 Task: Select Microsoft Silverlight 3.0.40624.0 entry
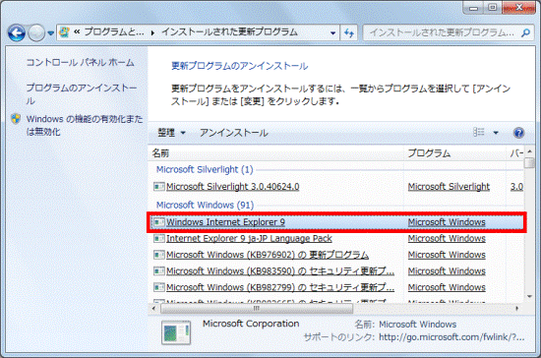tap(232, 187)
